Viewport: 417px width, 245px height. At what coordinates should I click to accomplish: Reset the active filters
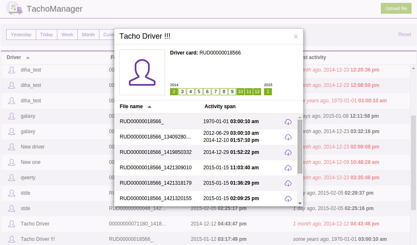[x=404, y=35]
